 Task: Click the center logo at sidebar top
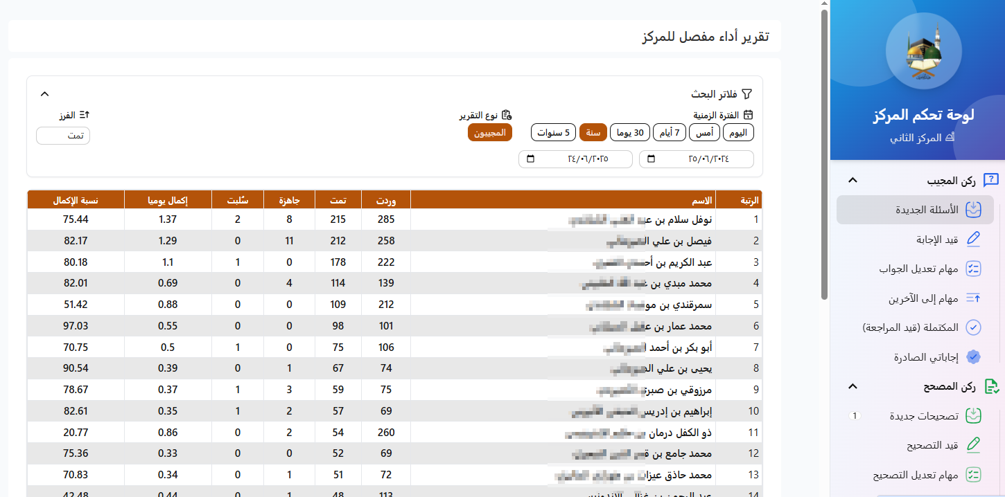click(x=923, y=52)
